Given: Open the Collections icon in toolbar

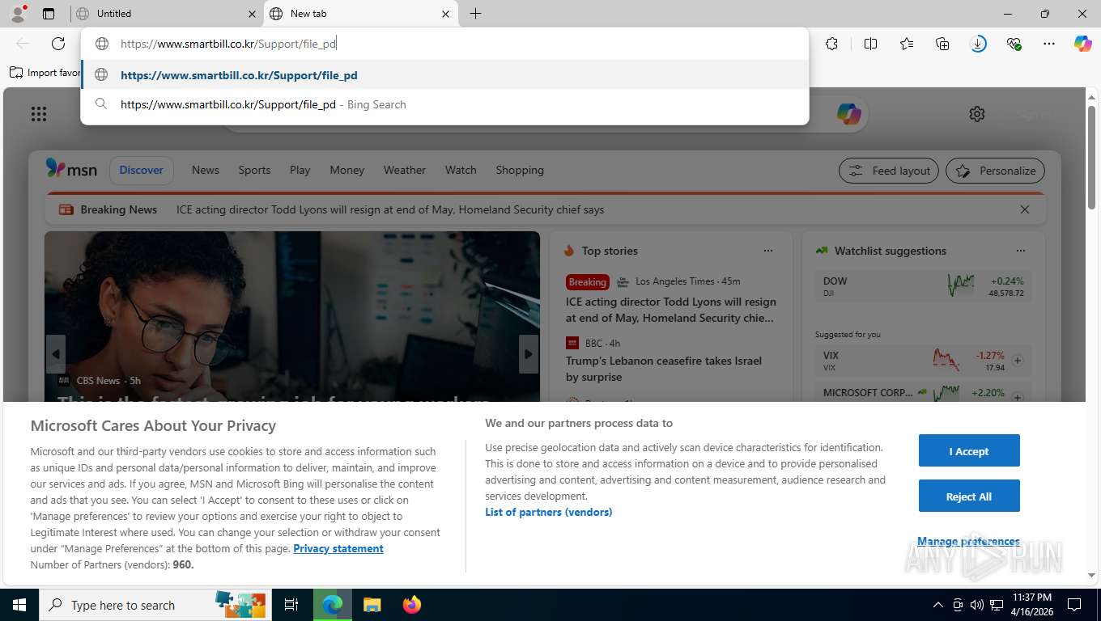Looking at the screenshot, I should (942, 44).
